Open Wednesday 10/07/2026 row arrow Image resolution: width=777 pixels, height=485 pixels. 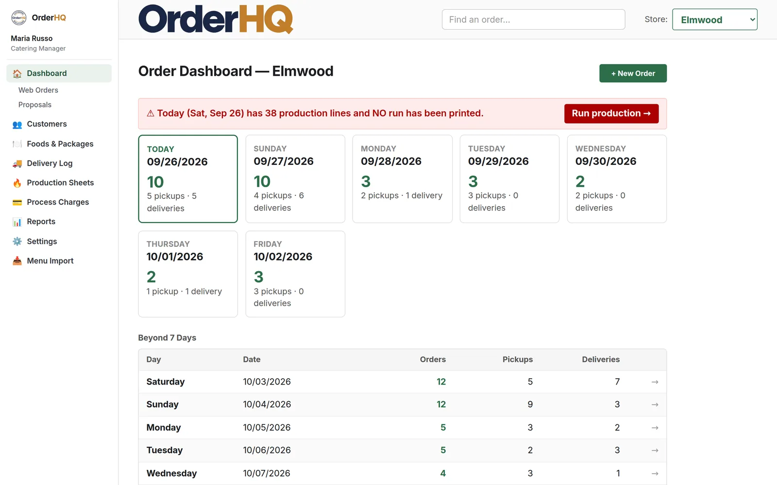point(655,473)
